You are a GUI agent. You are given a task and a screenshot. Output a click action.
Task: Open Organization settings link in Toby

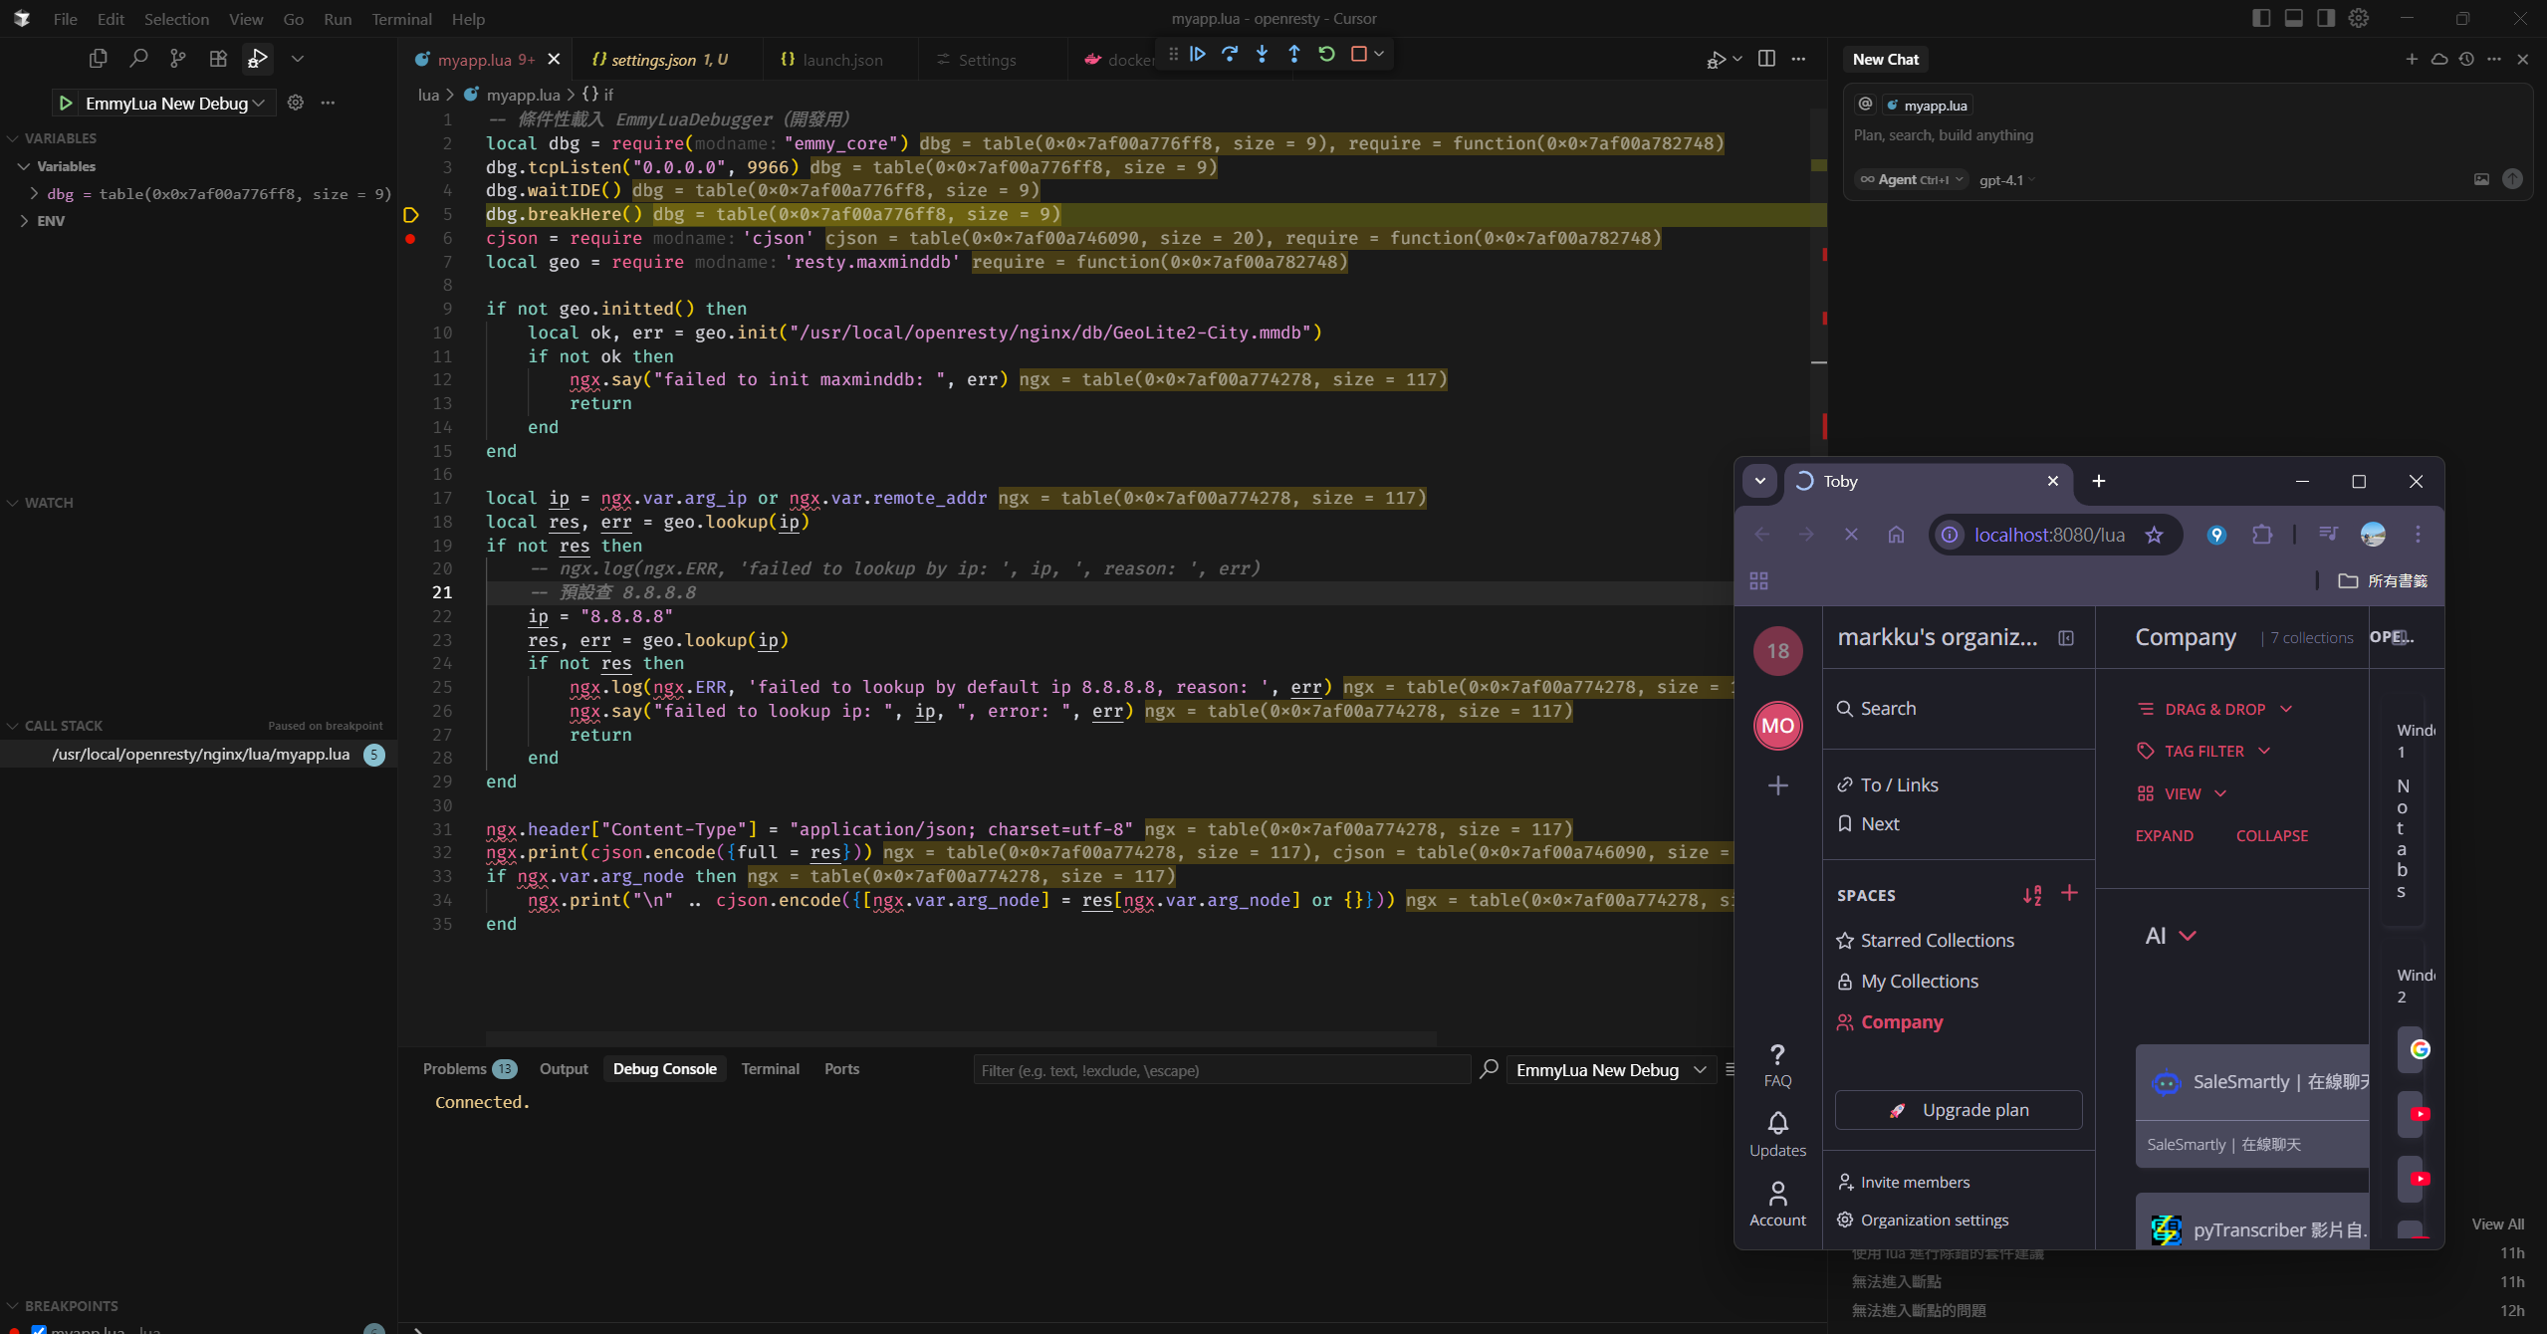[x=1934, y=1221]
